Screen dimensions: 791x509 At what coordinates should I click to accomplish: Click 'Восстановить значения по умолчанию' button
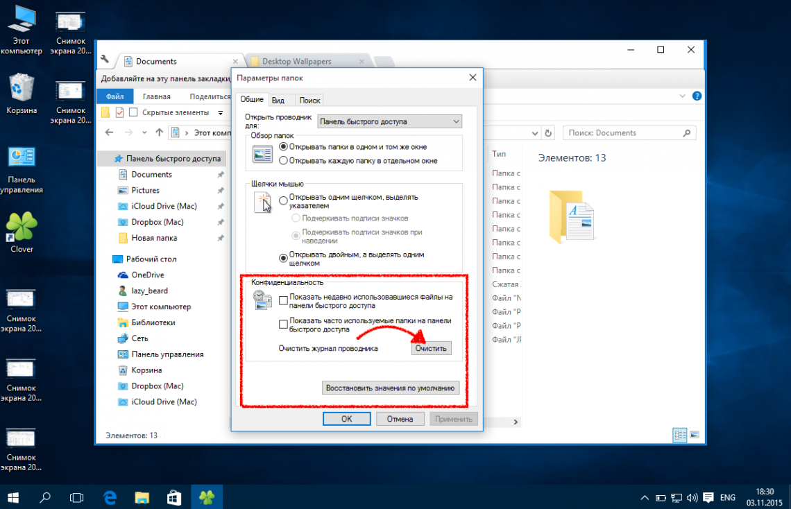click(x=391, y=388)
